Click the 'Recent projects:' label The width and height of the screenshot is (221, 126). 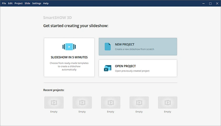54,90
